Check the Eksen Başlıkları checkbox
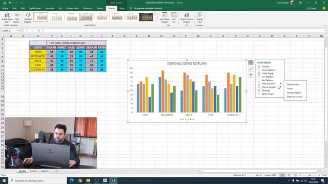This screenshot has height=184, width=328. pos(259,70)
